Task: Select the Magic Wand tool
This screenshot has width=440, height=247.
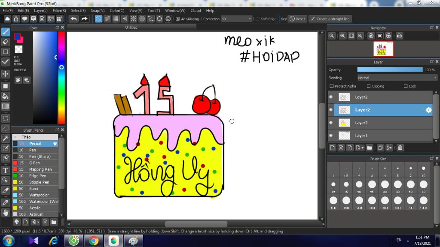Action: pyautogui.click(x=6, y=138)
